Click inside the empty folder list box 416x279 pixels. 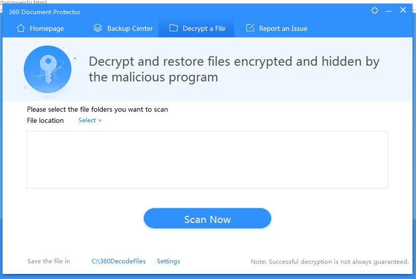207,160
